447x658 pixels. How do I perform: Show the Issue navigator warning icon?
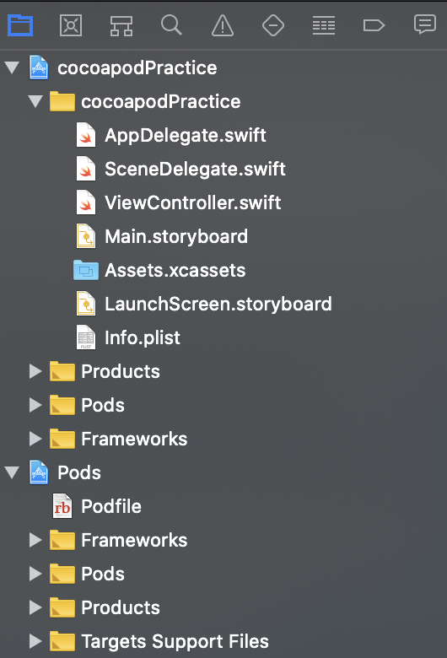click(x=223, y=25)
